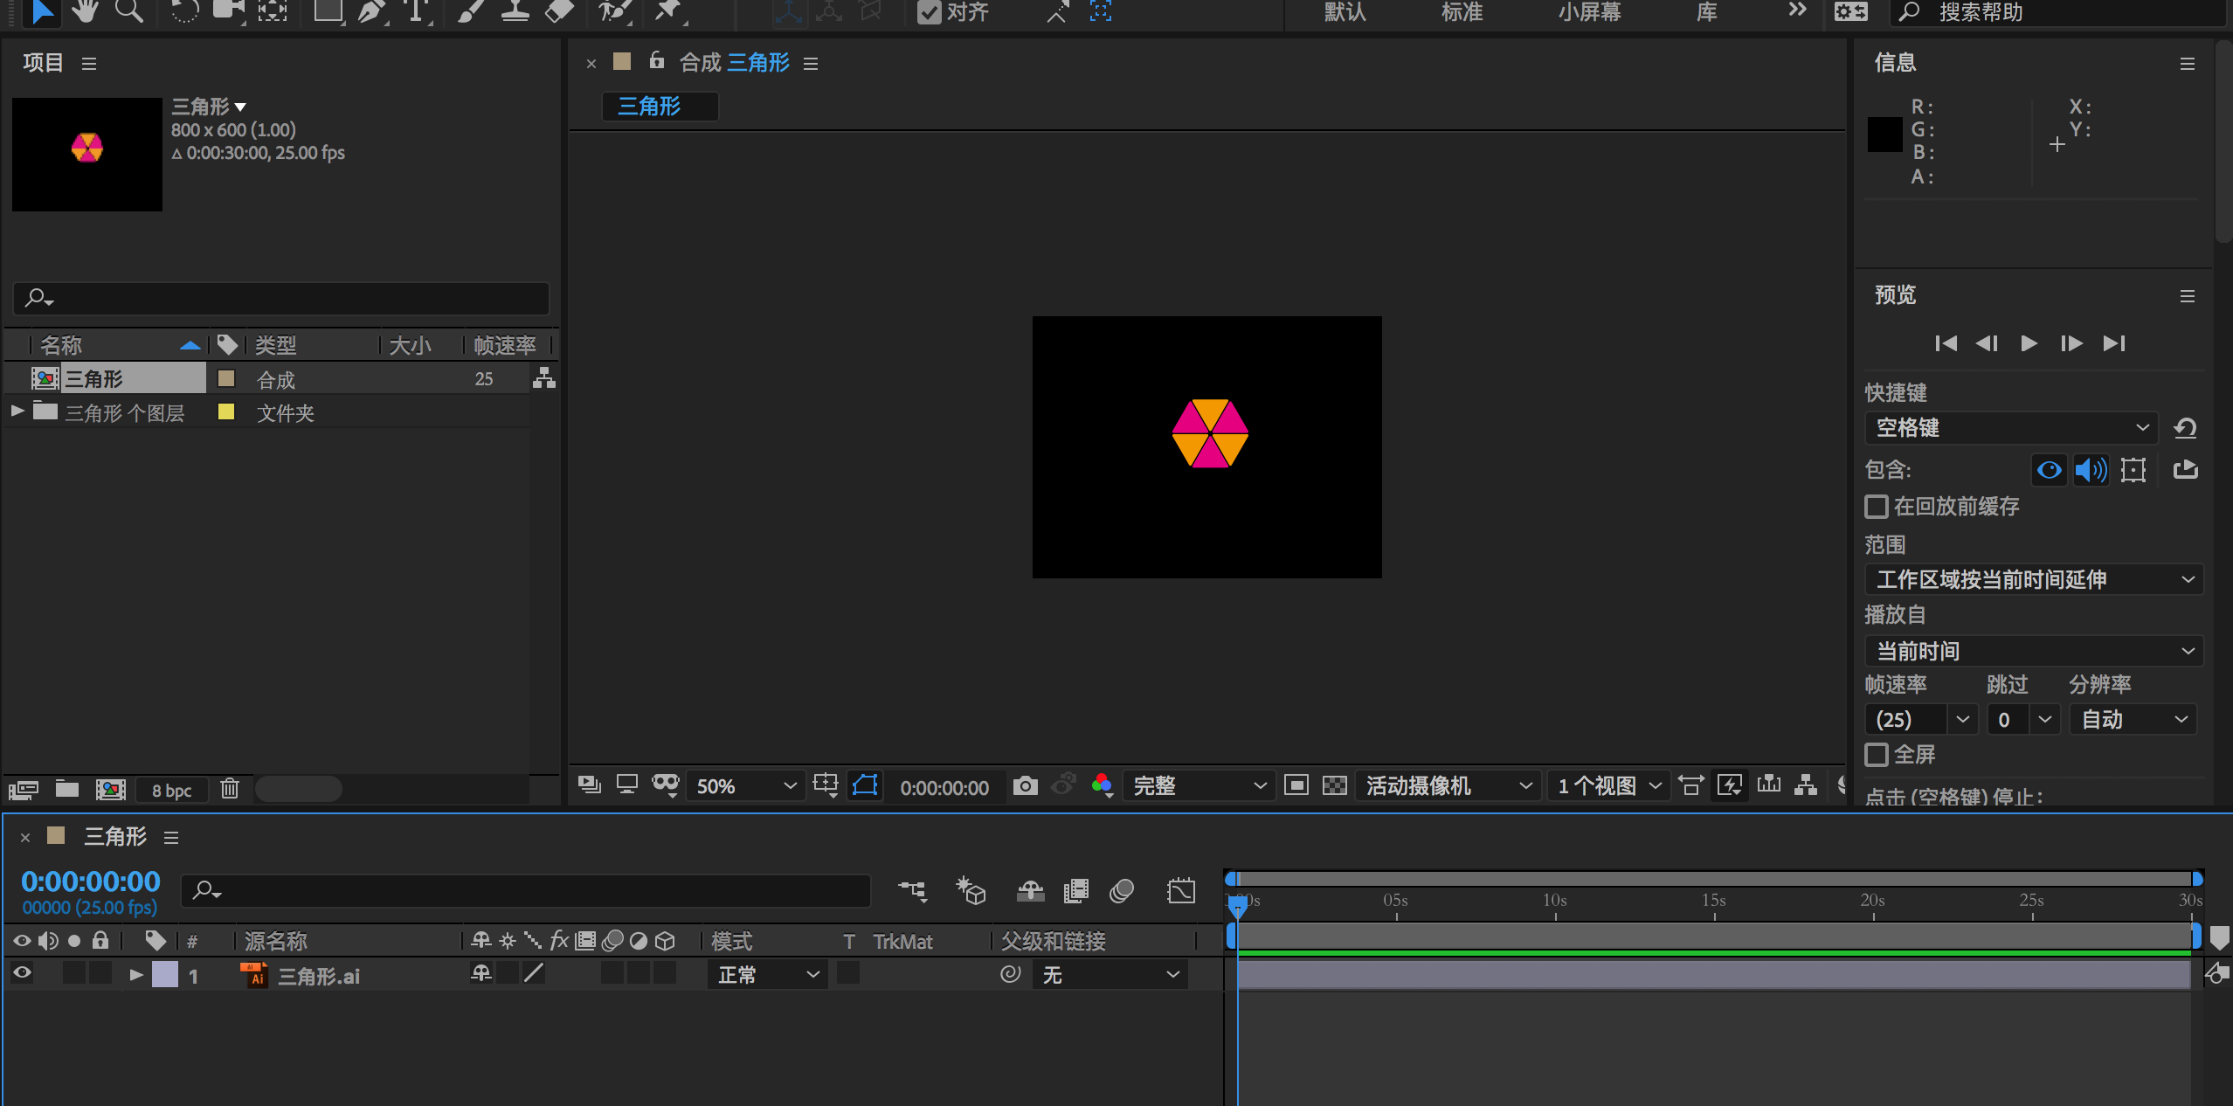Switch to 标准 workspace
Viewport: 2233px width, 1106px height.
pos(1462,12)
